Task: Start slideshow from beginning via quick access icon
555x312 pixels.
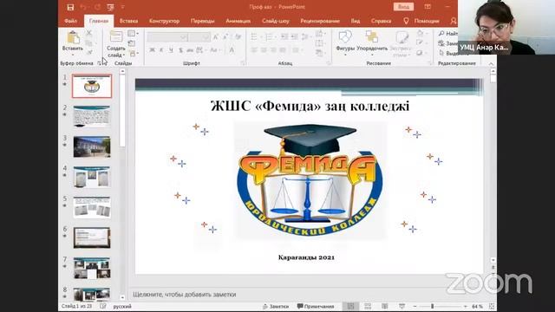Action: pyautogui.click(x=110, y=7)
